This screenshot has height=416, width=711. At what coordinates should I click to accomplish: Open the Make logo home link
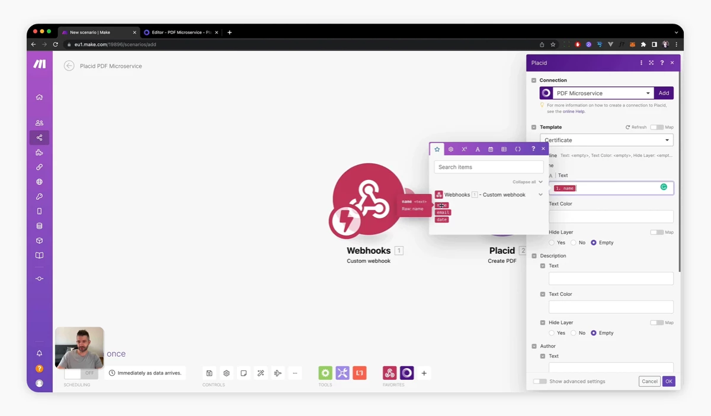point(40,64)
